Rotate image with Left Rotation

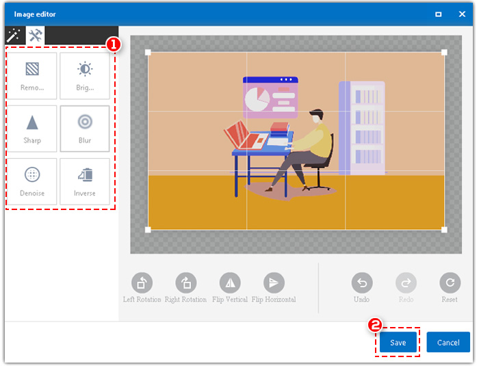coord(142,283)
